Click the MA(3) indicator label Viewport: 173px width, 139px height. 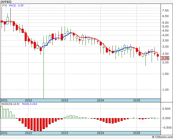(12, 5)
